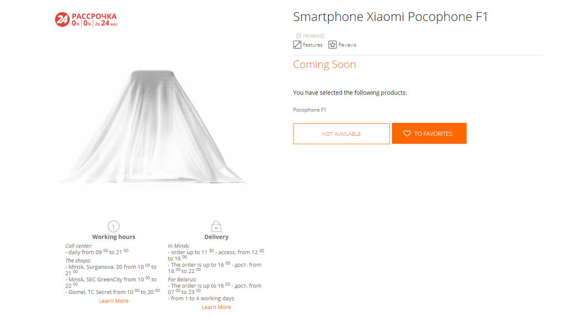This screenshot has height=317, width=564.
Task: Click the covered phone product image
Action: point(153,127)
